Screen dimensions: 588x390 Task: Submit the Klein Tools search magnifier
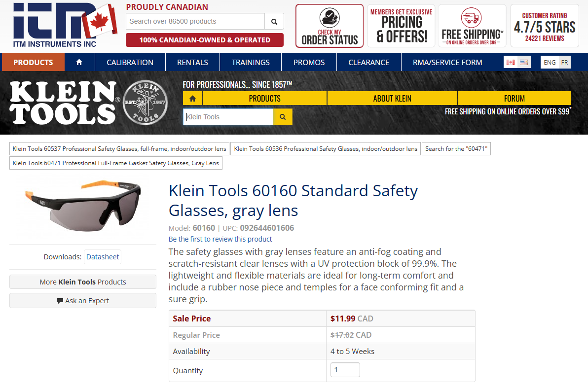click(282, 117)
